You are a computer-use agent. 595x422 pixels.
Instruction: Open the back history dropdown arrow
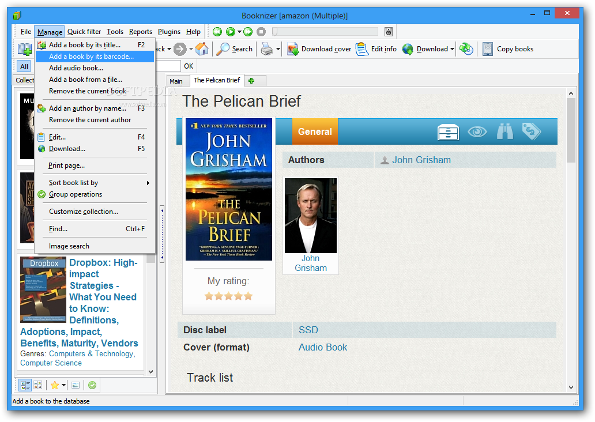(169, 49)
